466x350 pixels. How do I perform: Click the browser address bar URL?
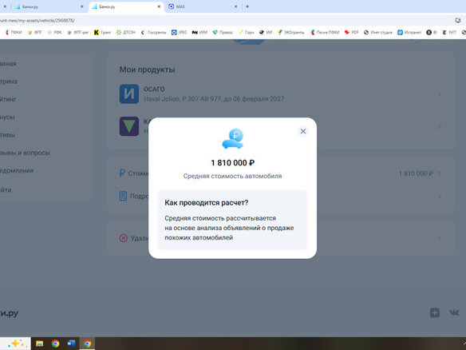[x=38, y=21]
